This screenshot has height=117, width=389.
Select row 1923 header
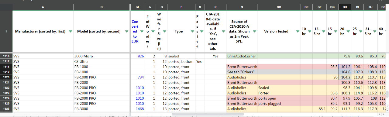(6, 93)
